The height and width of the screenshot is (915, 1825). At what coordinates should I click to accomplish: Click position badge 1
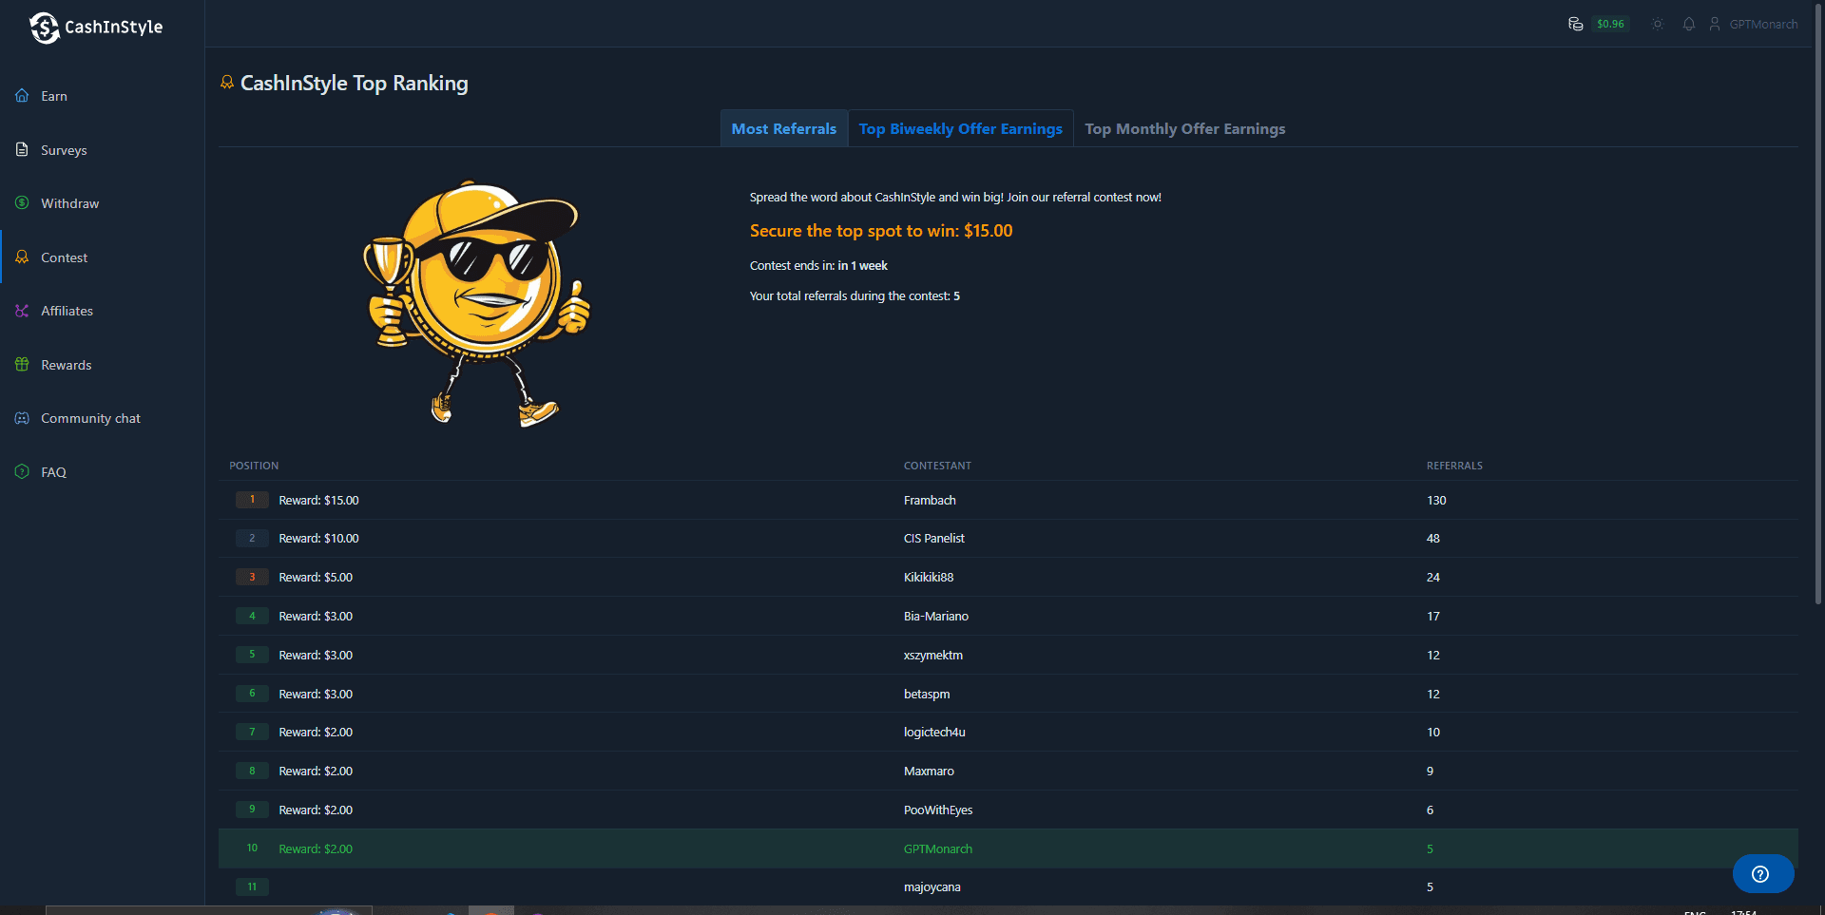click(252, 500)
